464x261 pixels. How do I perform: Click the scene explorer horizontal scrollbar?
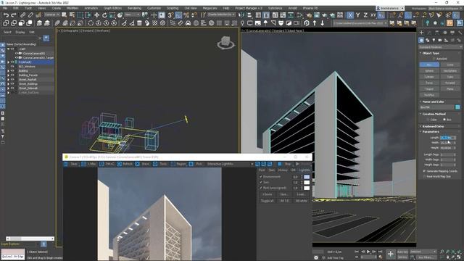pos(30,239)
